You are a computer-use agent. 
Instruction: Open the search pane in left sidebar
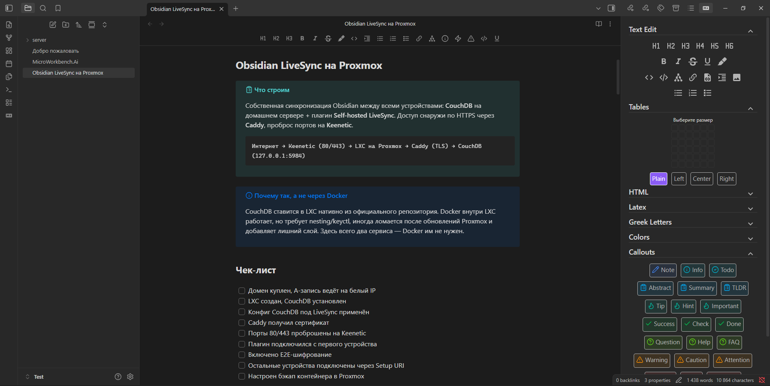(x=43, y=8)
